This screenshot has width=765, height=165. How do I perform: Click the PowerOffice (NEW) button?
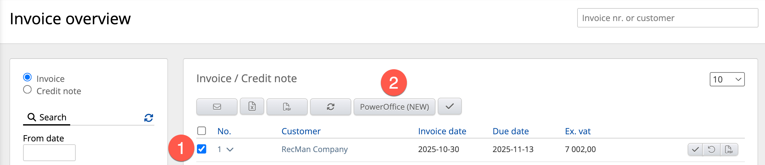coord(394,107)
